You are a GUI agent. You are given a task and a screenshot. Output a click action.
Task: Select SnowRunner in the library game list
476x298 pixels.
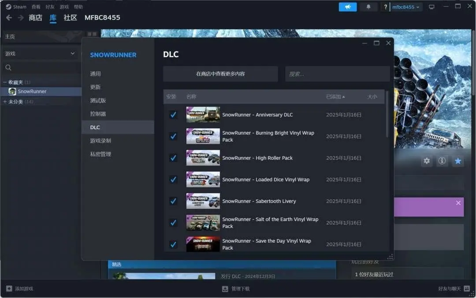[x=41, y=91]
